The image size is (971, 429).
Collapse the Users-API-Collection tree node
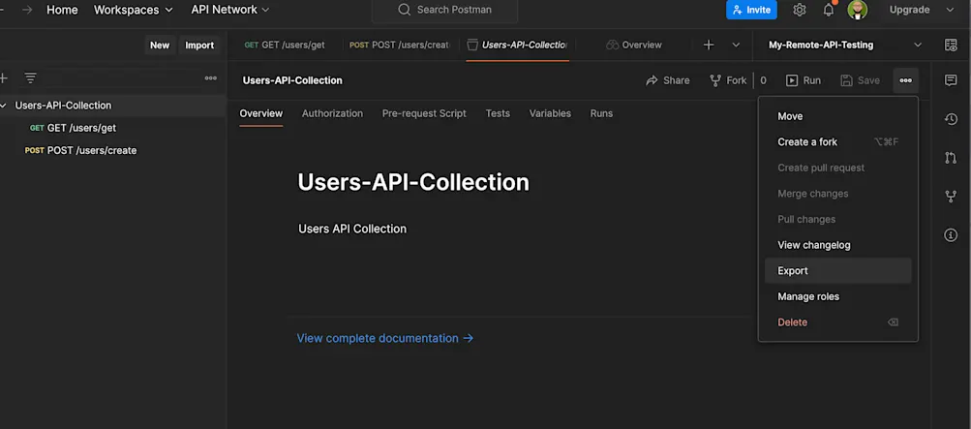[x=4, y=106]
